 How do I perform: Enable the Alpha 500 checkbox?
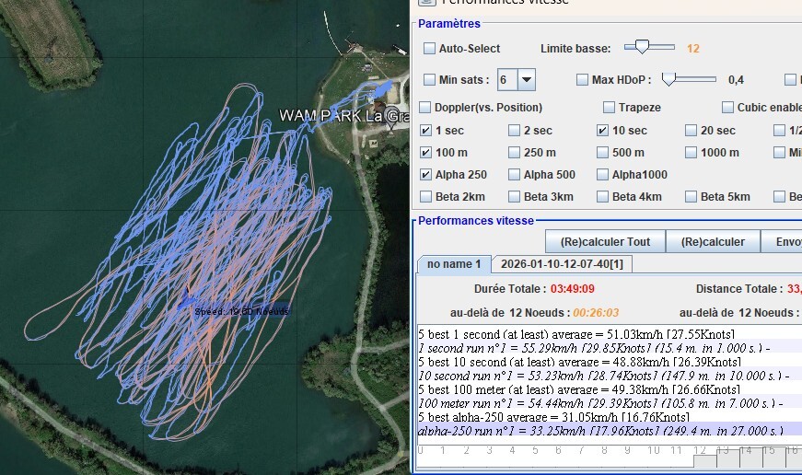(514, 175)
